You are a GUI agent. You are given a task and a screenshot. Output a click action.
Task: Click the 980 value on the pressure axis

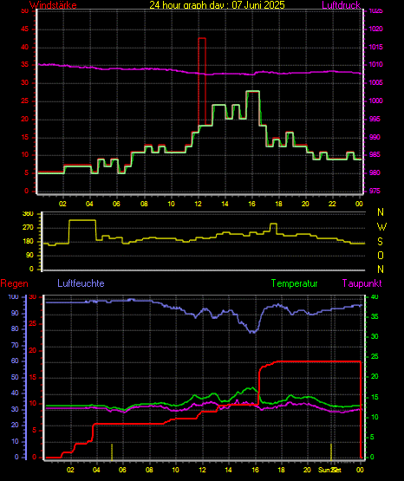[x=375, y=172]
